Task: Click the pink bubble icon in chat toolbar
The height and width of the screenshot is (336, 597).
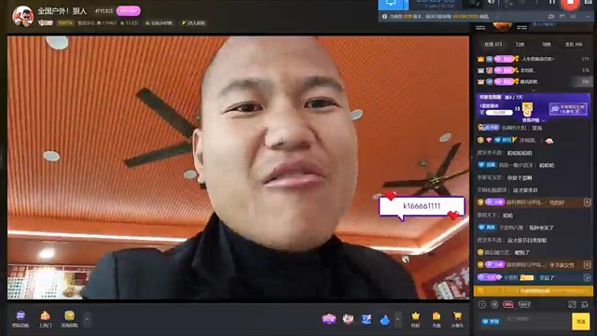Action: point(507,304)
